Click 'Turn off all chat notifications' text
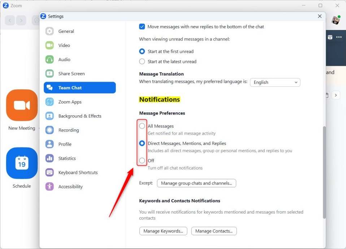Screen dimensions: 346x249 click(175, 168)
